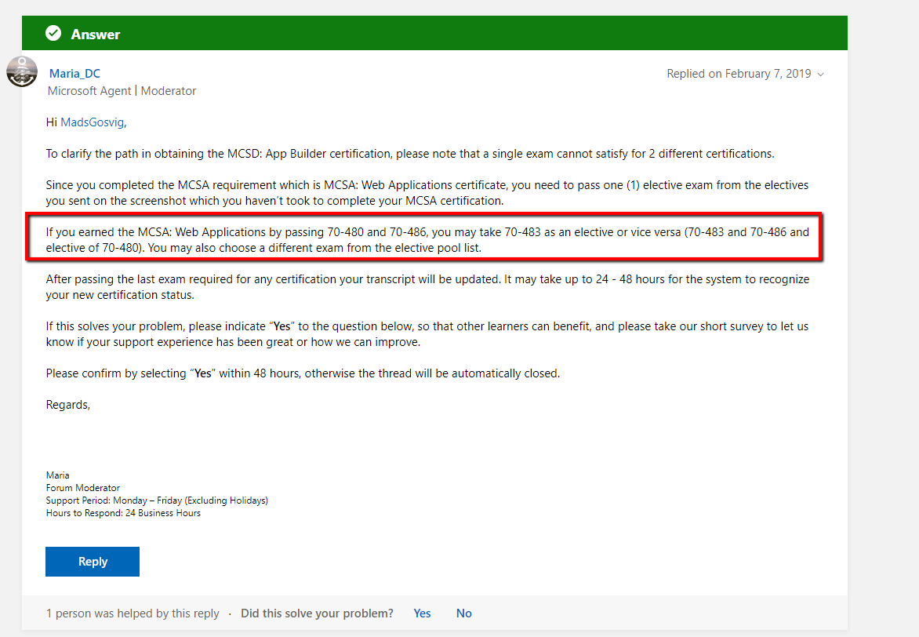Click the sentence starting "Please confirm by selecting"
919x637 pixels.
(x=303, y=373)
